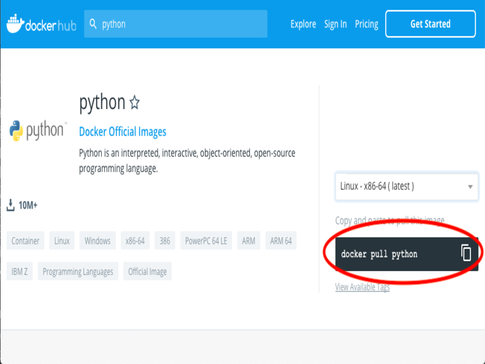Open the Explore page

pyautogui.click(x=303, y=24)
